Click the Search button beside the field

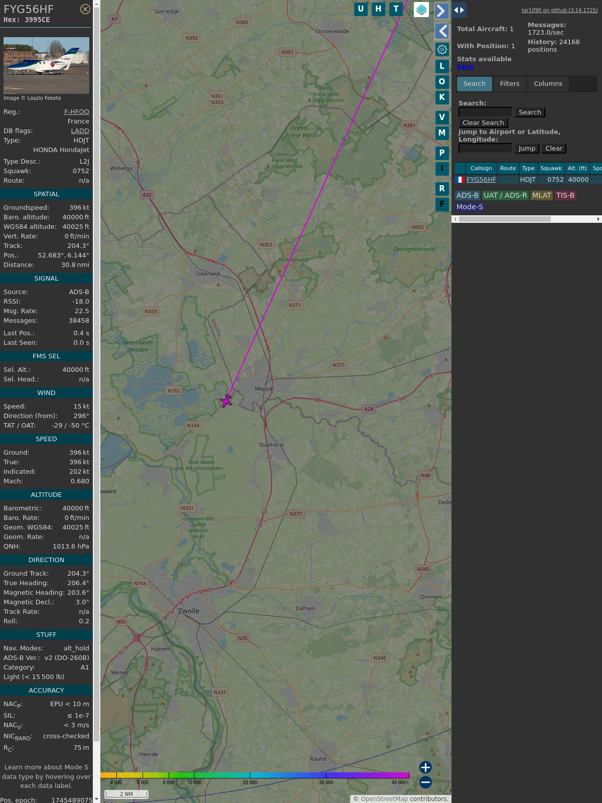point(530,112)
